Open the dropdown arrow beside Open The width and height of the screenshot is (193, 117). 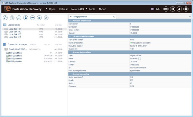[47, 9]
